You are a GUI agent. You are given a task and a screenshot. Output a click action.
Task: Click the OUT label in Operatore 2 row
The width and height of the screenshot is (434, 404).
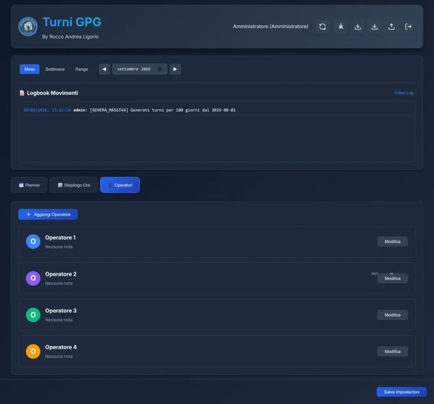click(x=375, y=274)
